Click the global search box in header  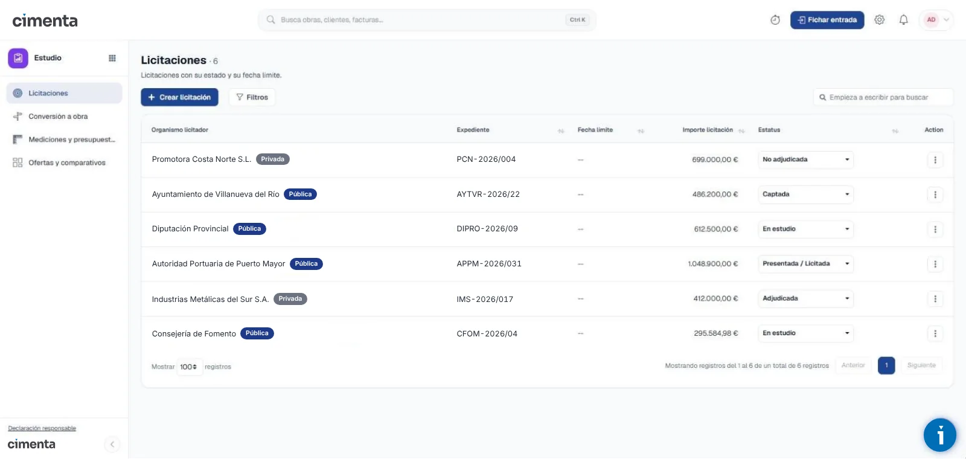click(x=427, y=20)
